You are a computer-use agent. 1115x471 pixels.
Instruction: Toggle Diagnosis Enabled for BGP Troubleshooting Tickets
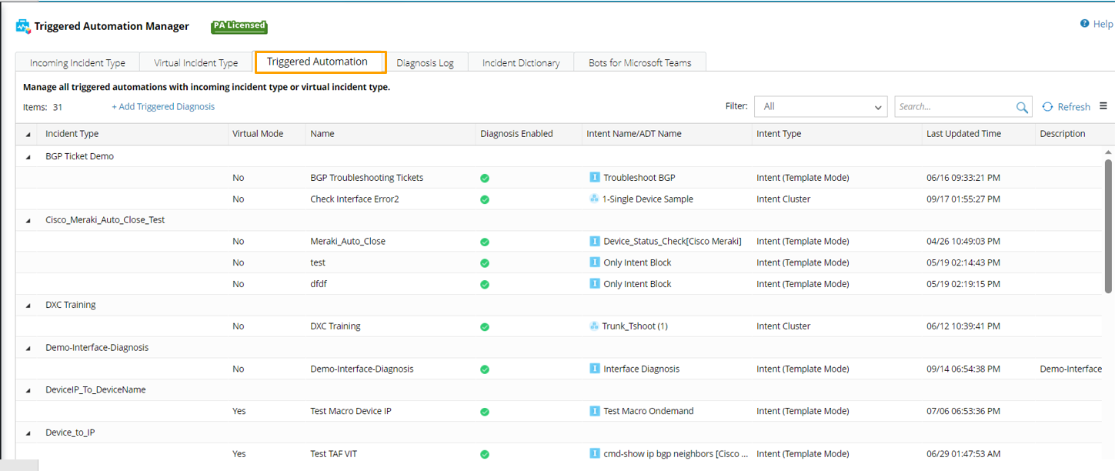485,178
